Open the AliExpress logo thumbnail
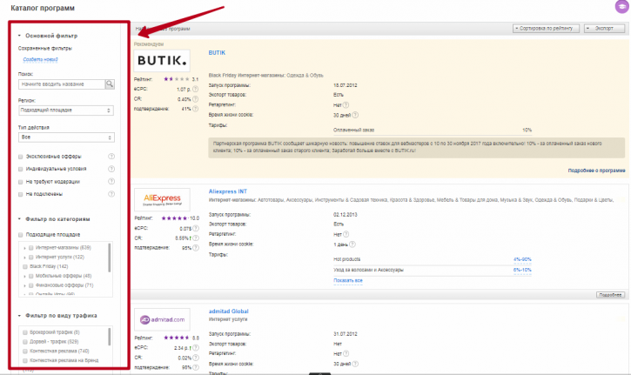This screenshot has width=631, height=375. click(x=162, y=199)
